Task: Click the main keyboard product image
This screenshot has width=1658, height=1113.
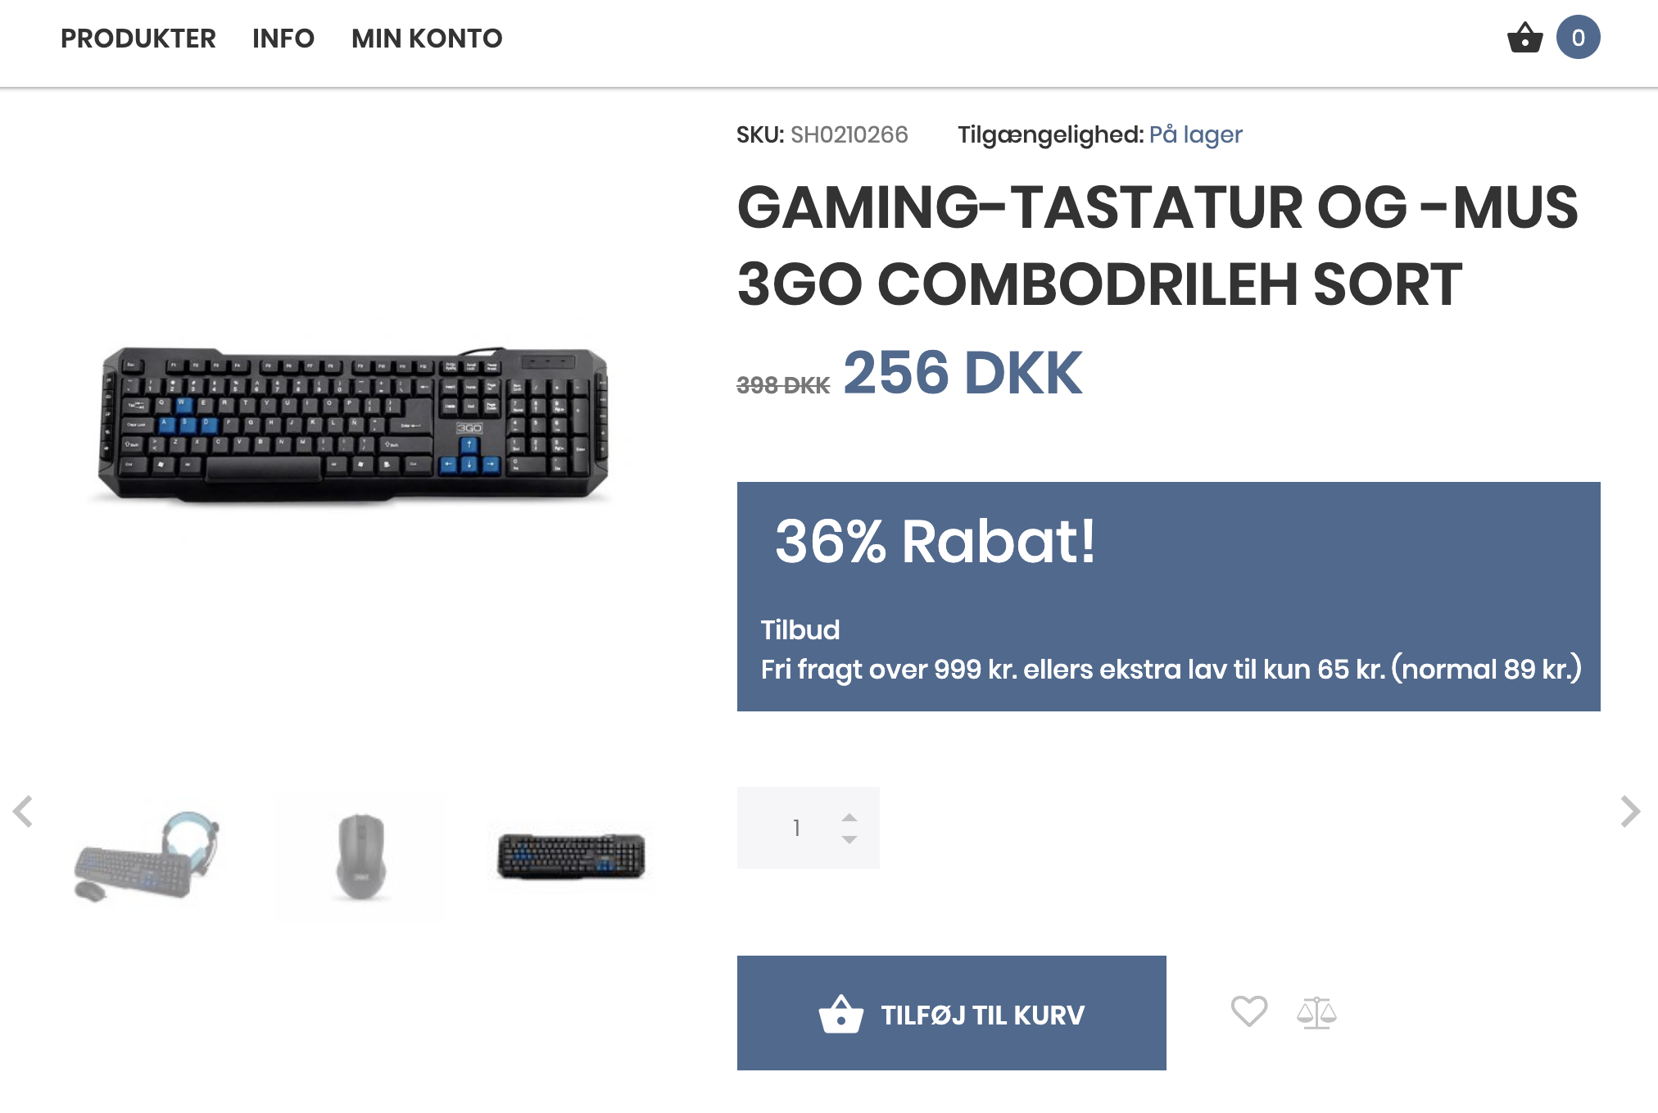Action: [353, 424]
